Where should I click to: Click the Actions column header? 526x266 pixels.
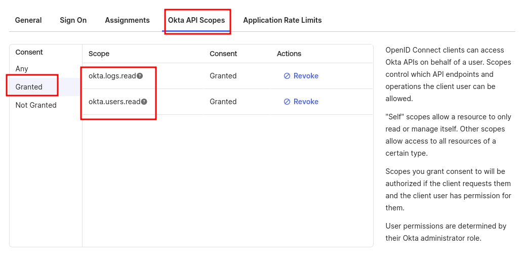[x=289, y=54]
